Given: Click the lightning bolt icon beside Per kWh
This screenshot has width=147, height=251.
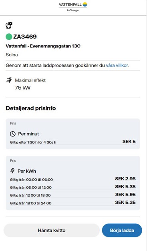Looking at the screenshot, I should (x=12, y=171).
